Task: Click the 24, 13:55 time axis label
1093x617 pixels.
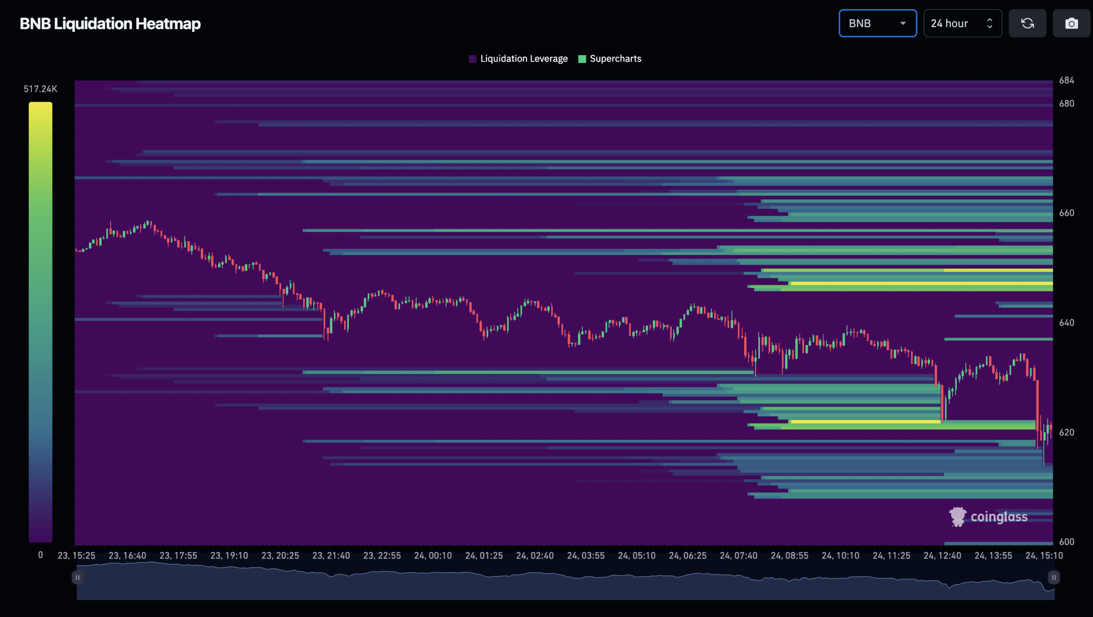Action: (x=993, y=556)
